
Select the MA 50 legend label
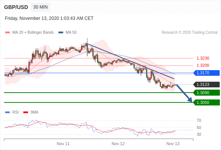coord(71,33)
